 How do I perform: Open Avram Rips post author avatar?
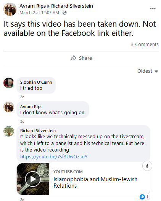(10, 9)
